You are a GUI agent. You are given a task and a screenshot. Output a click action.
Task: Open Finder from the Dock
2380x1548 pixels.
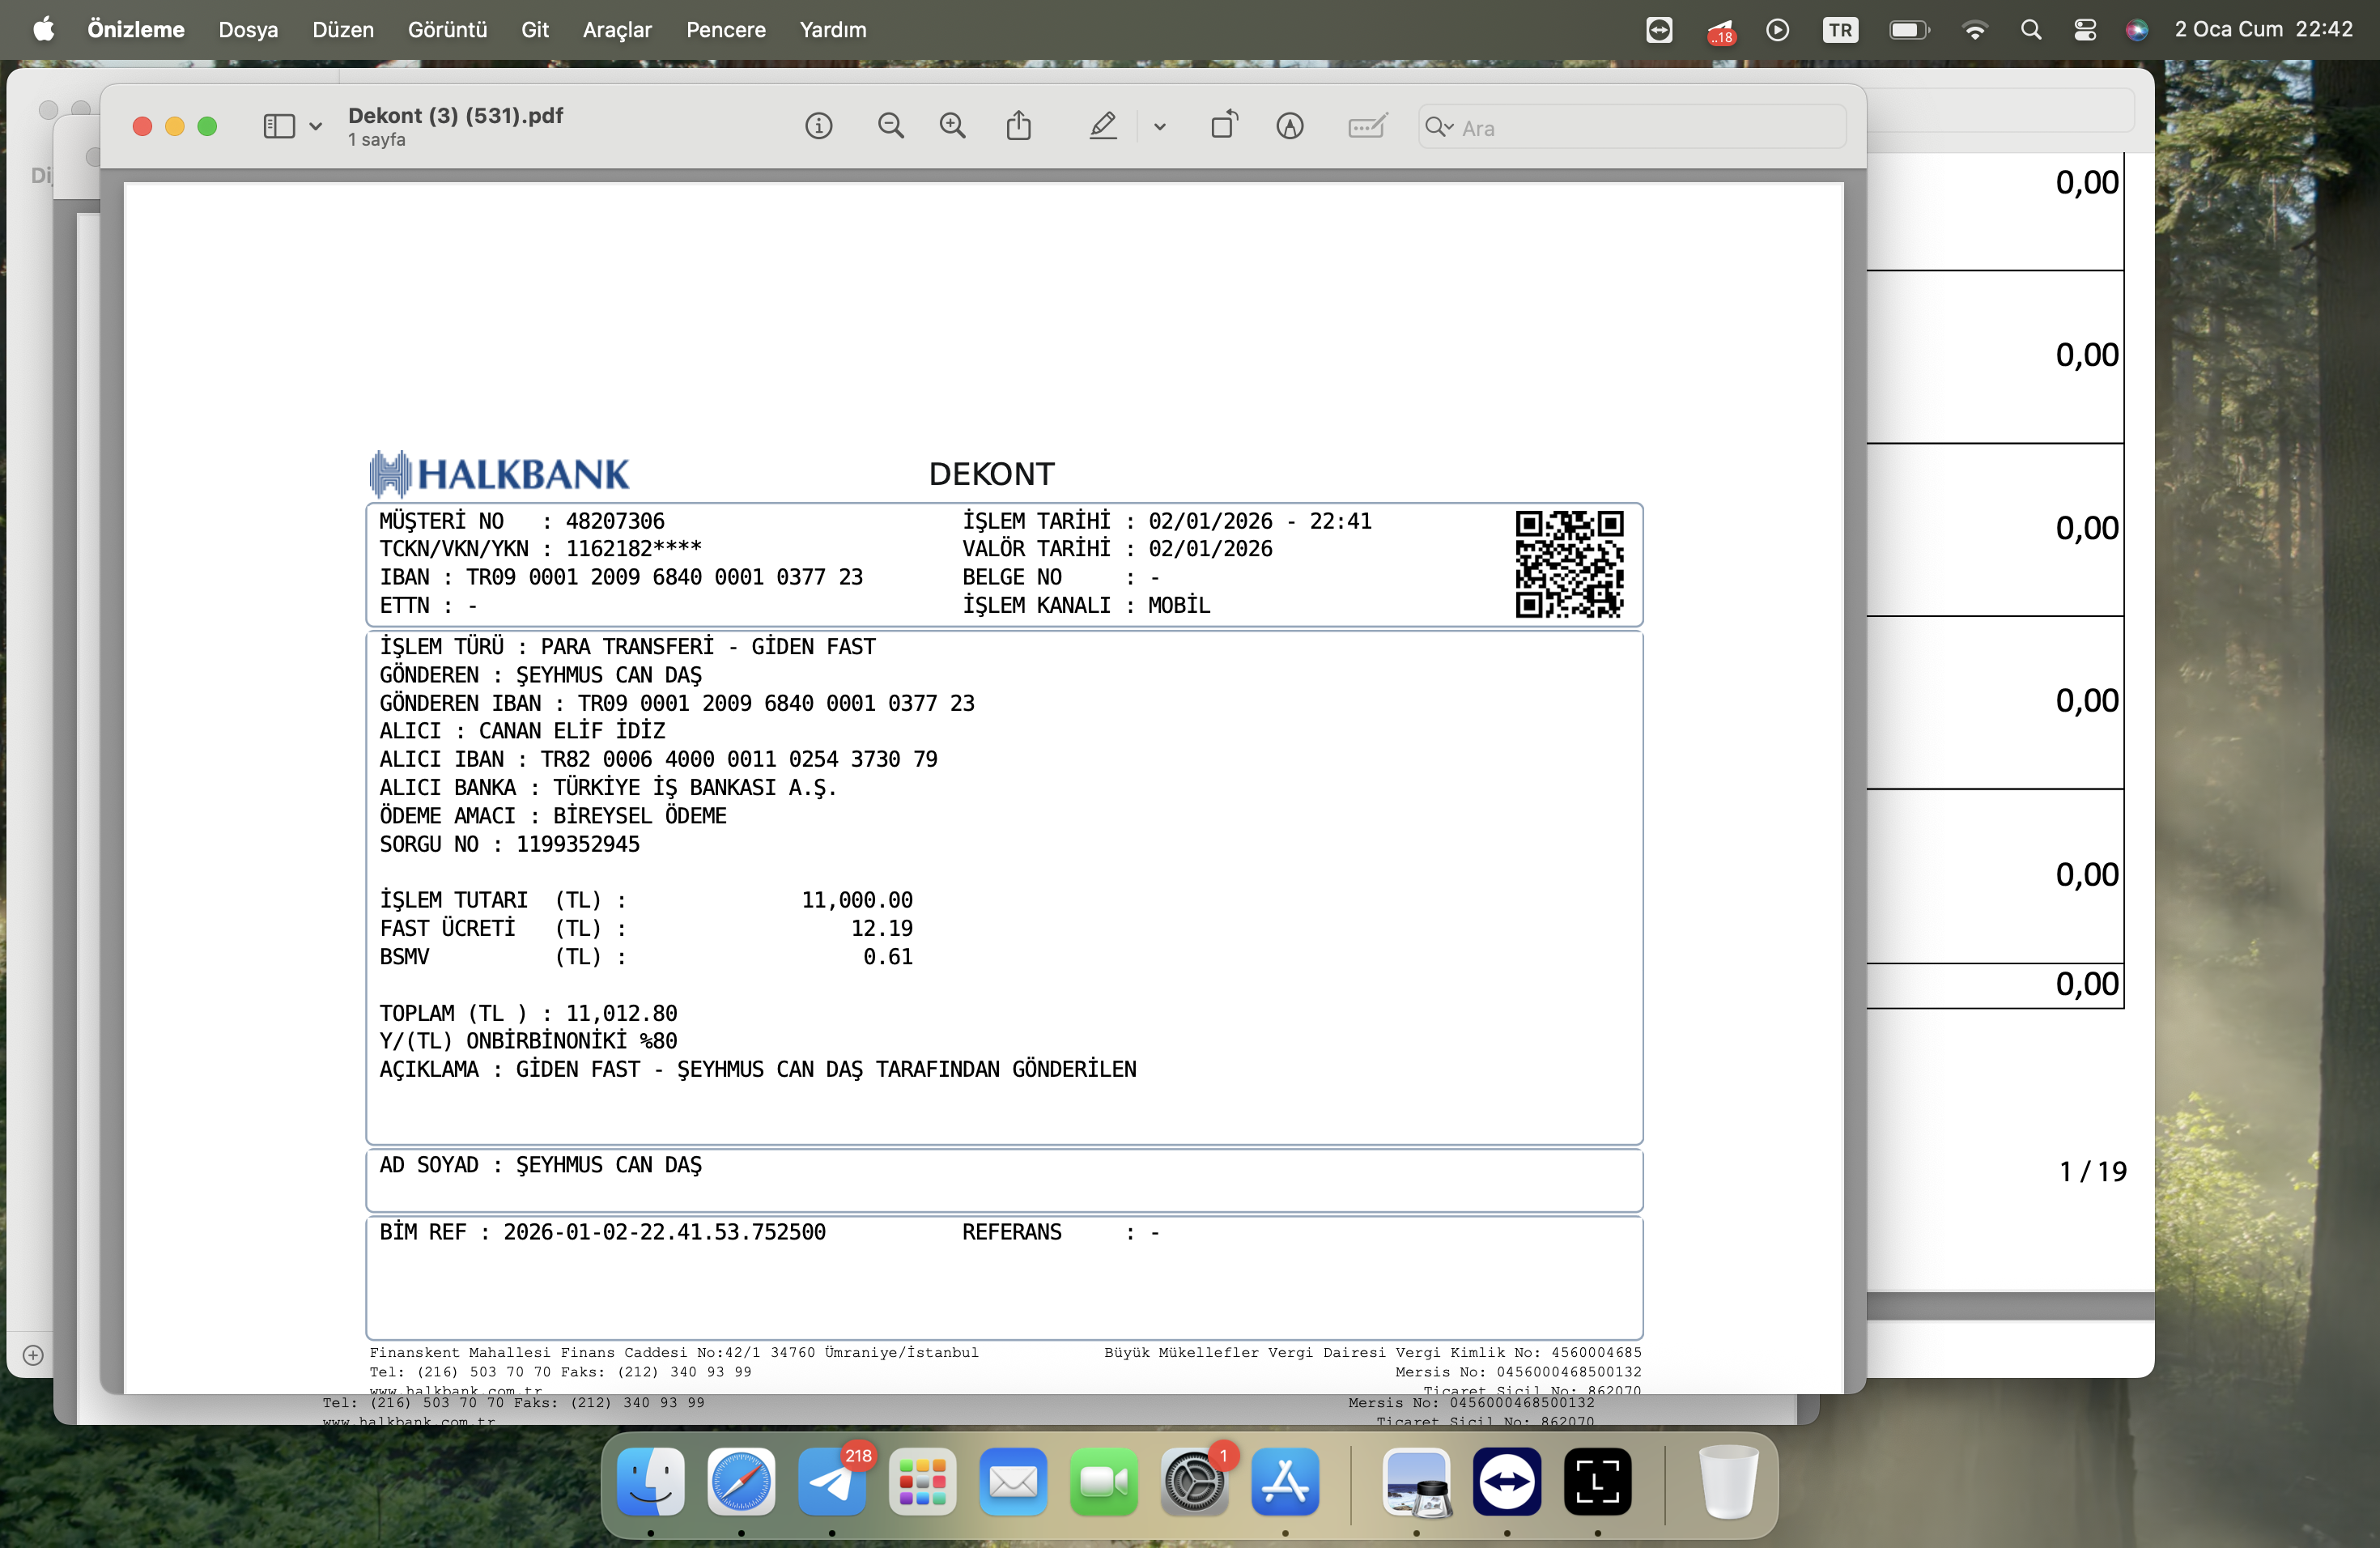(x=650, y=1481)
